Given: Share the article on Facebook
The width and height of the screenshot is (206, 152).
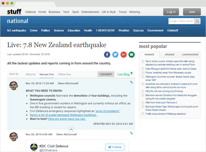Looking at the screenshot, I should tap(107, 54).
